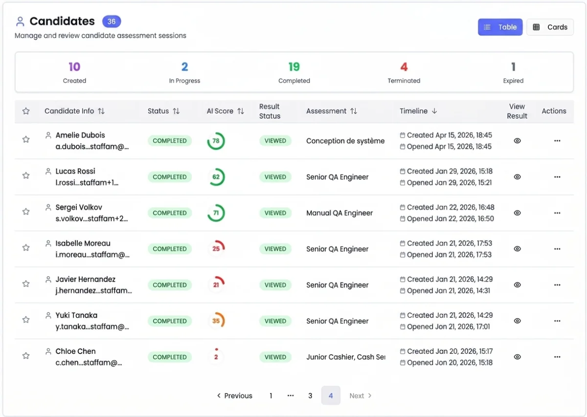Open actions menu for Sergei Volkov
The image size is (587, 417).
tap(557, 213)
